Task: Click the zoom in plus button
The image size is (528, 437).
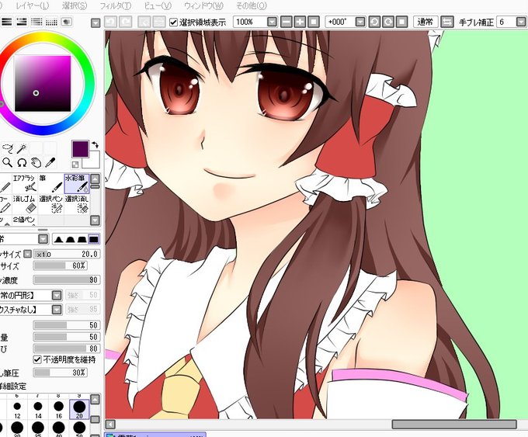Action: point(300,22)
